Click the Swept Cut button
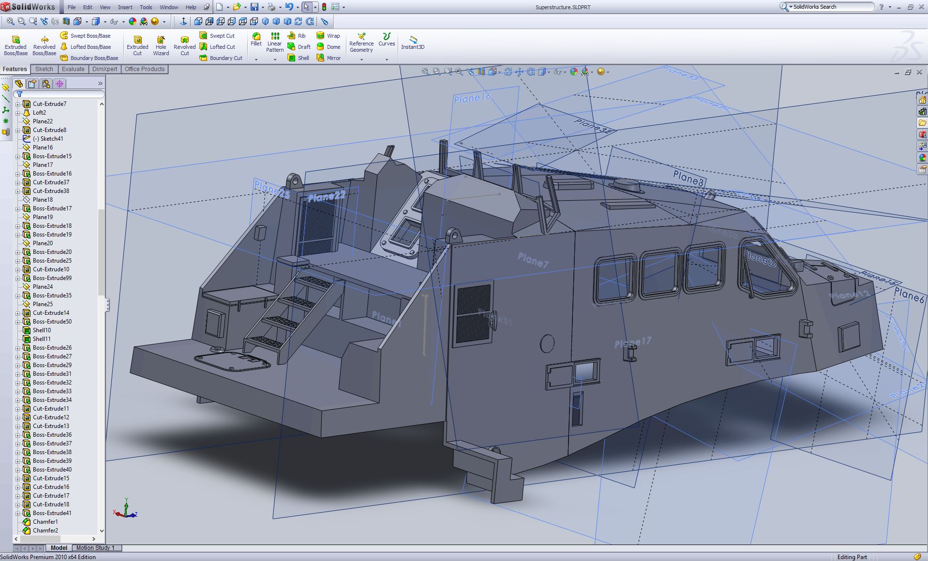The image size is (928, 561). coord(217,36)
